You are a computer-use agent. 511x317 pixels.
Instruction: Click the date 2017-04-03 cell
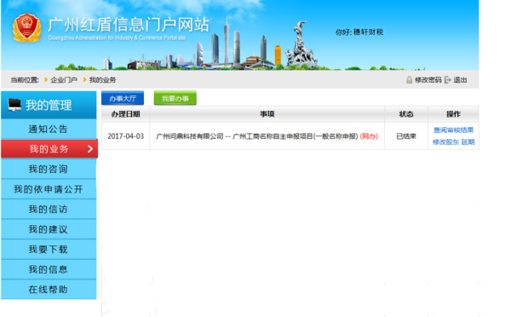click(126, 136)
